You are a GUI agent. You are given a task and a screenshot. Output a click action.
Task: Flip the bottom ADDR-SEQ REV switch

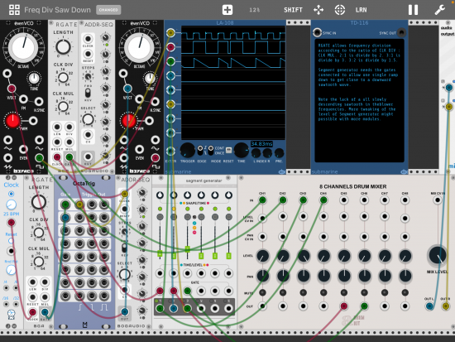(x=124, y=248)
